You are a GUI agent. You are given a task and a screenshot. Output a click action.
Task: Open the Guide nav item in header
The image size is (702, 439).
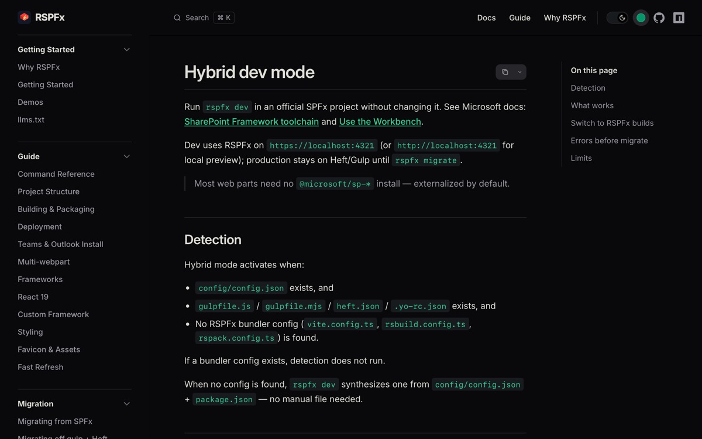(x=519, y=18)
